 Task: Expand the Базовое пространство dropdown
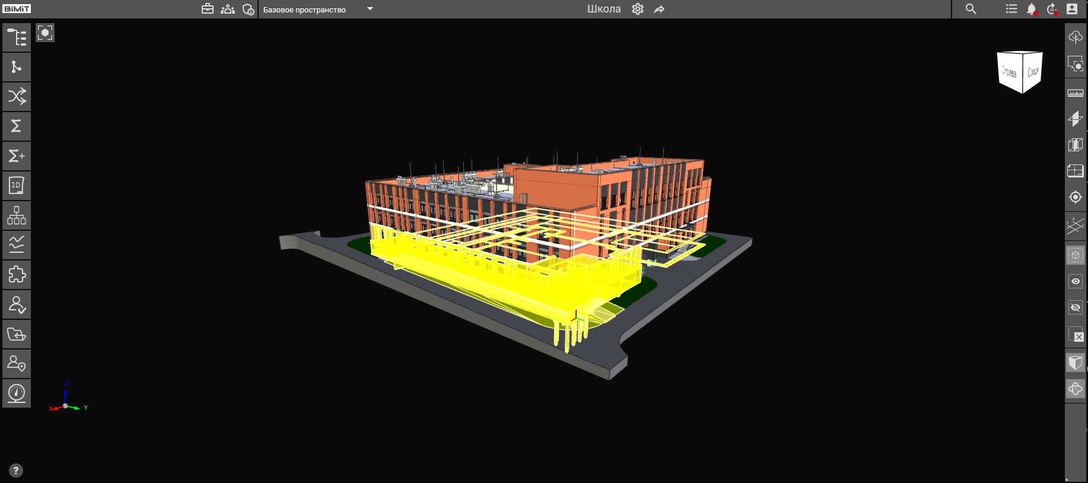(370, 9)
